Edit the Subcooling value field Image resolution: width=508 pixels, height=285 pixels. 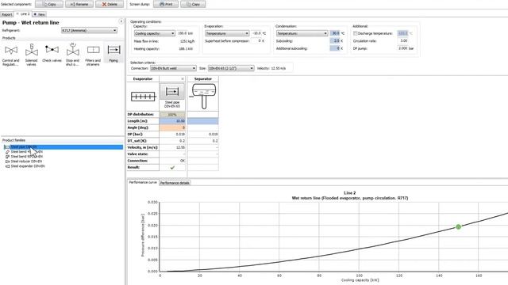[335, 41]
